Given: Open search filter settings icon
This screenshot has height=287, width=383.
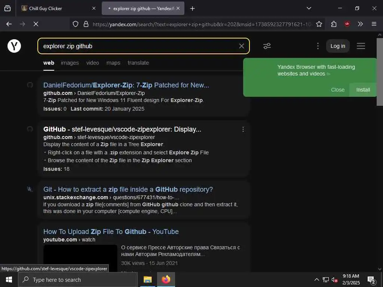Looking at the screenshot, I should pyautogui.click(x=267, y=46).
